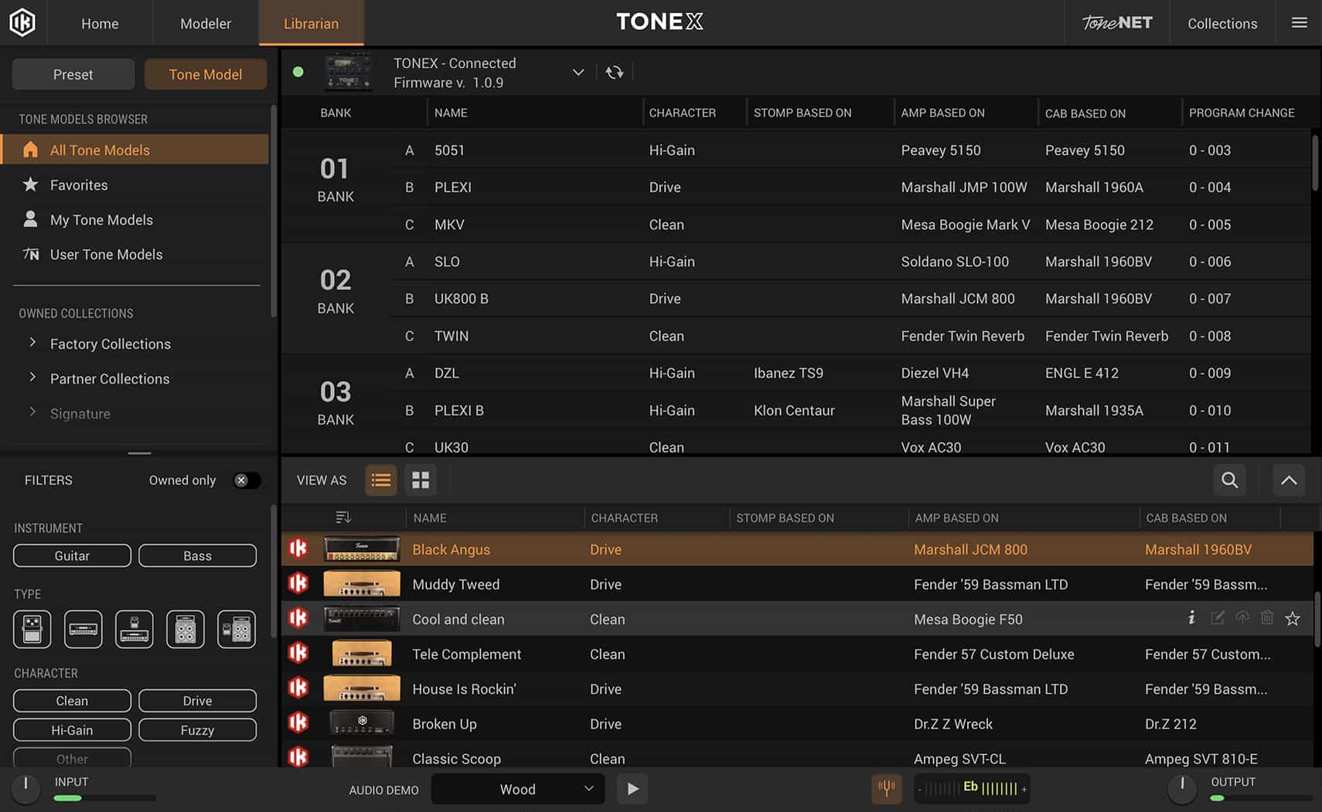Open the tuner with the tuning fork icon
Screen dimensions: 1322x812
(887, 789)
